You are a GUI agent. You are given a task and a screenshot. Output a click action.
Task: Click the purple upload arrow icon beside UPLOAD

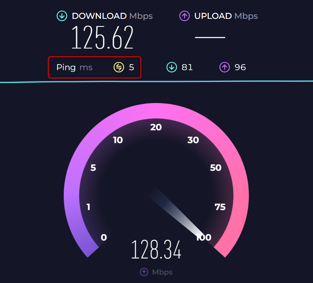184,16
